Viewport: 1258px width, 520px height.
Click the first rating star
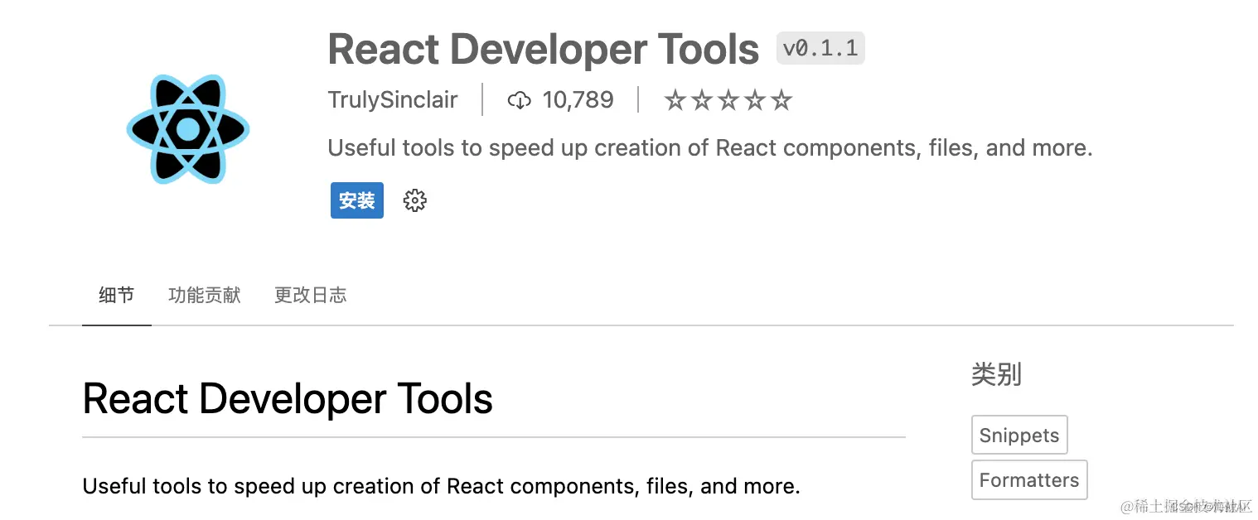click(x=675, y=99)
